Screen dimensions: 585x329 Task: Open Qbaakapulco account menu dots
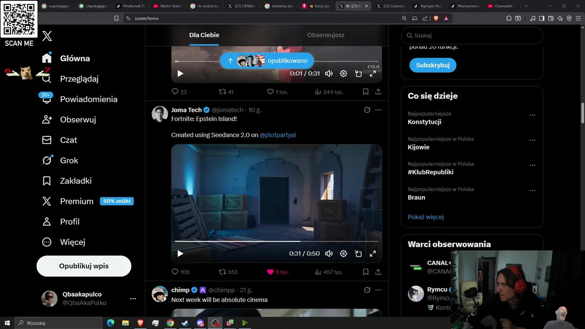point(133,298)
